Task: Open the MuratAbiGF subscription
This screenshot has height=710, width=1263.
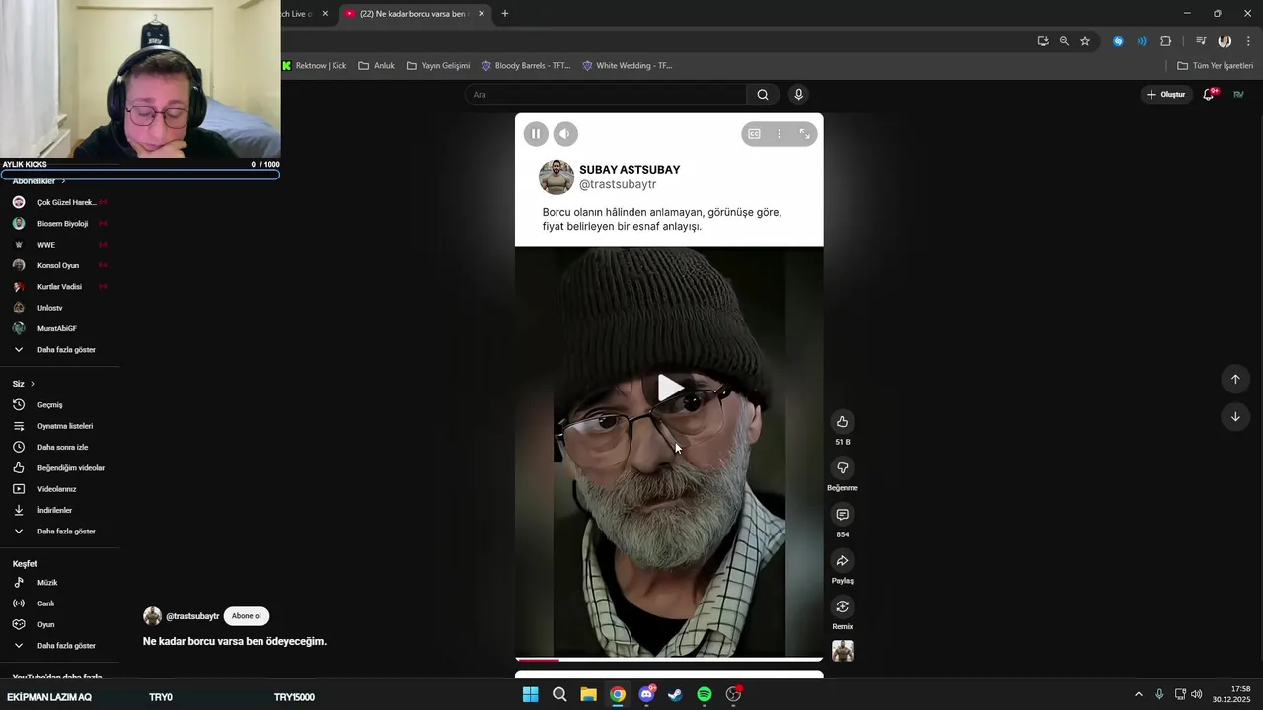Action: [x=59, y=328]
